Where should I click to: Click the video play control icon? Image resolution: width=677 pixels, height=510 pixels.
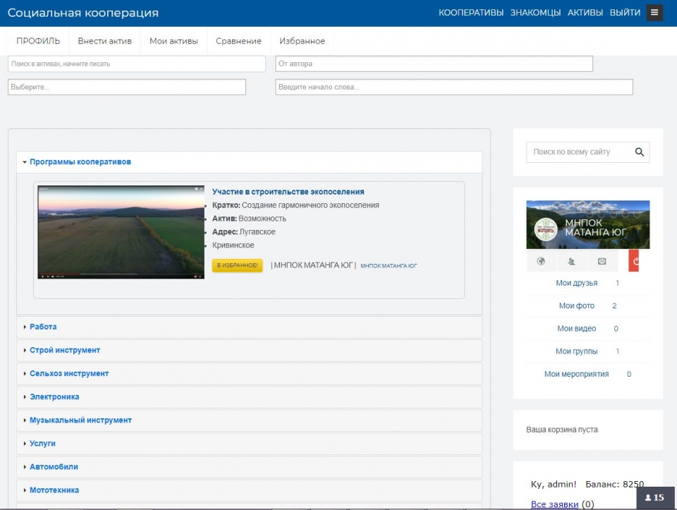coord(42,277)
